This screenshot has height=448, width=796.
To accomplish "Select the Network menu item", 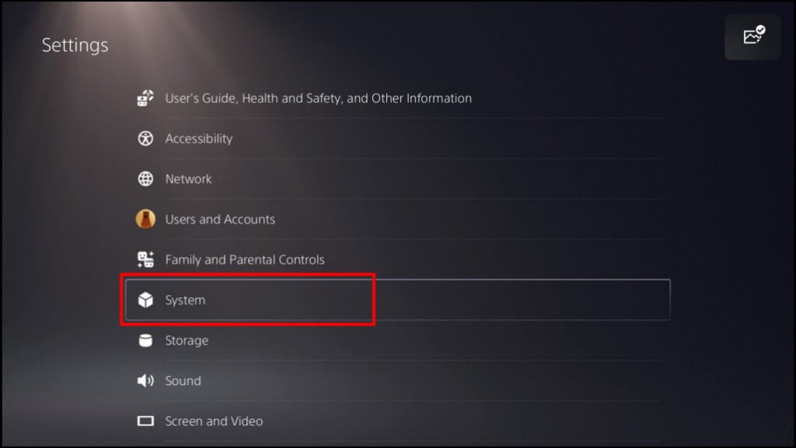I will point(188,179).
